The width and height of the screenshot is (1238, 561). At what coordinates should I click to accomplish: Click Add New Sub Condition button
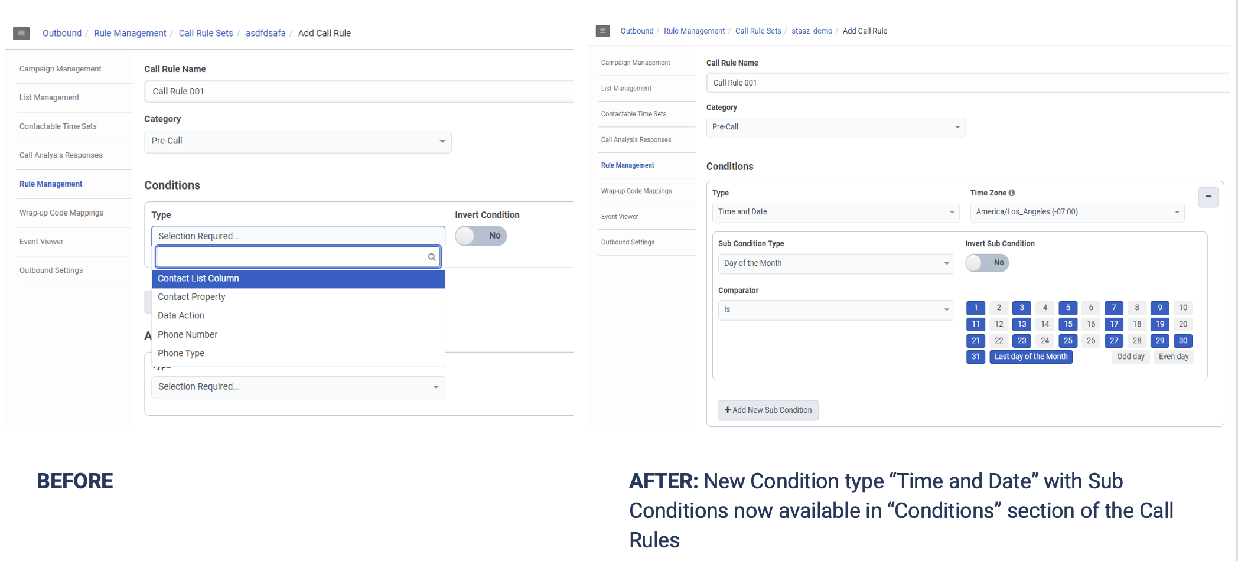pos(768,410)
